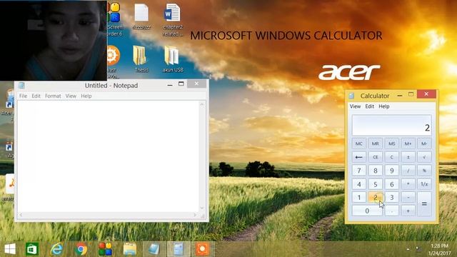Click the divide button in Calculator
This screenshot has height=257, width=457.
pyautogui.click(x=408, y=171)
